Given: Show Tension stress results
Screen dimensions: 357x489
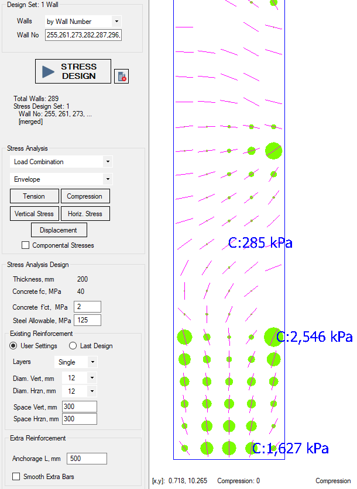Looking at the screenshot, I should (35, 196).
